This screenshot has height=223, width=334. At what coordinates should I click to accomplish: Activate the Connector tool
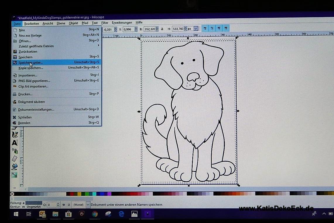tap(14, 175)
